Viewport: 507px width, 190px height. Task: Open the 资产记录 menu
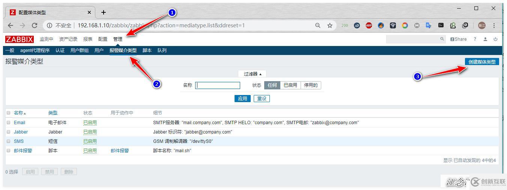point(68,39)
